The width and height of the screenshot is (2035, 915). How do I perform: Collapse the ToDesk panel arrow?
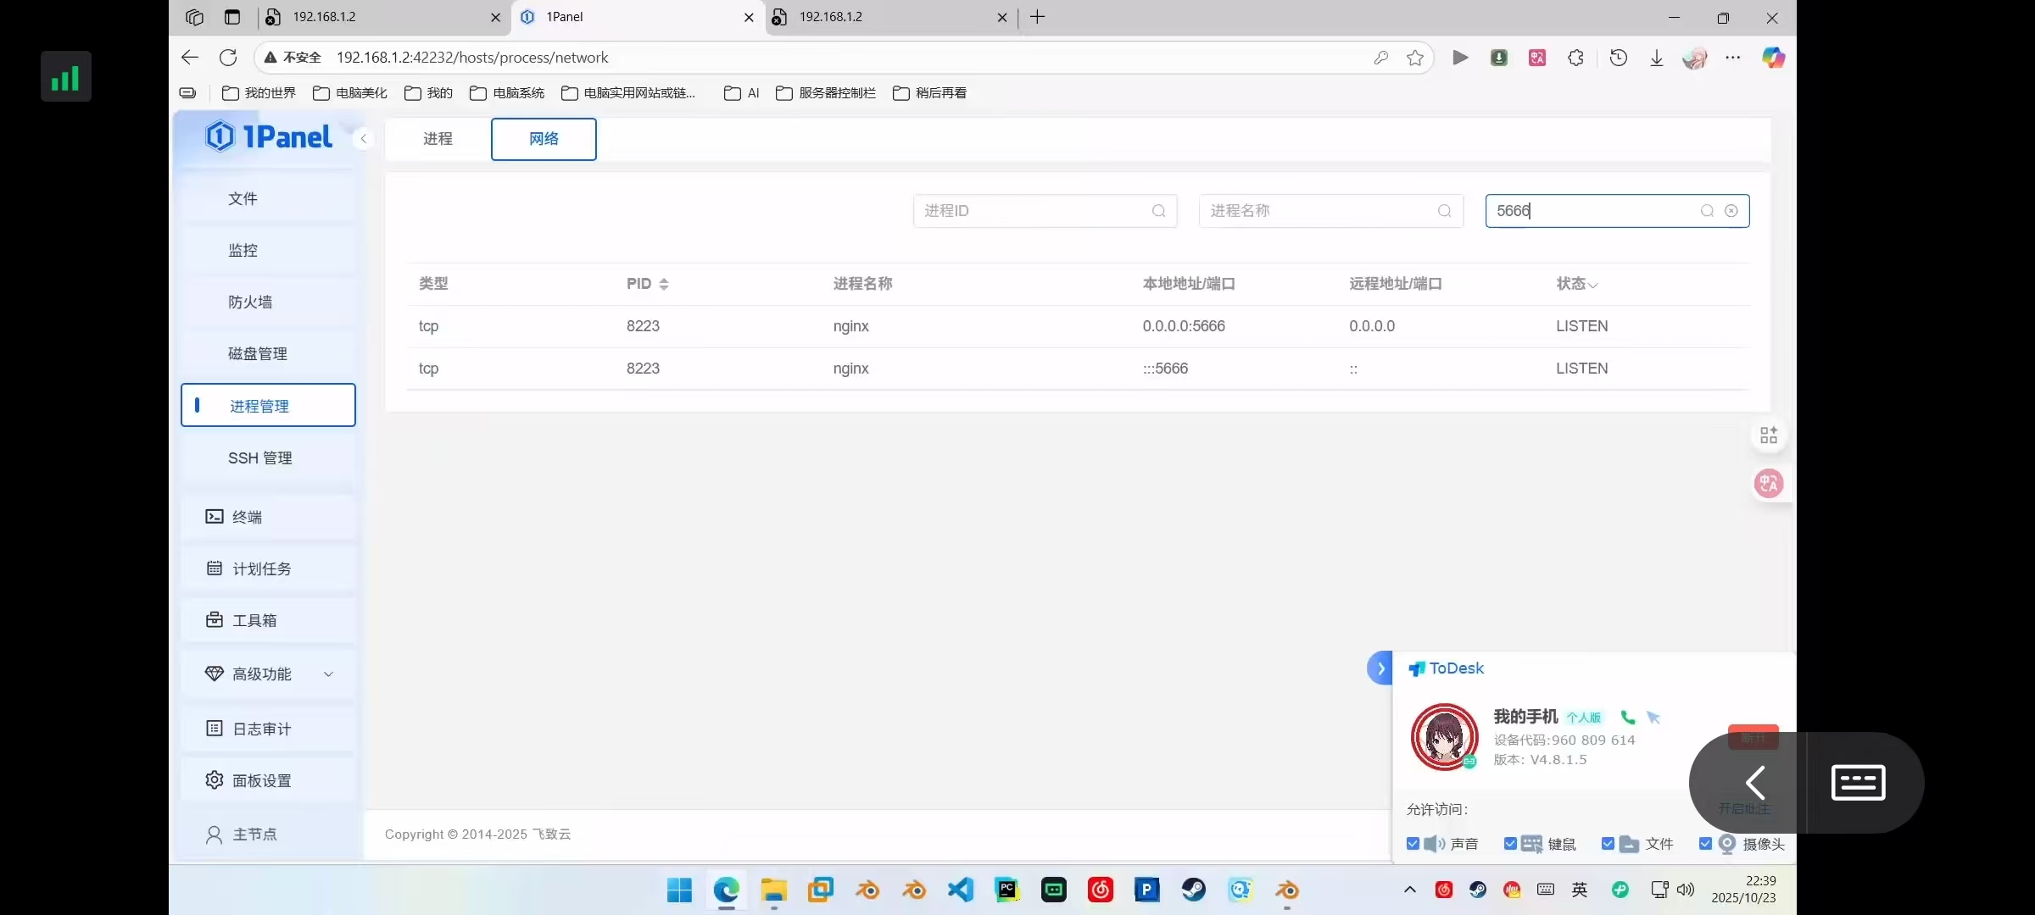pos(1380,668)
